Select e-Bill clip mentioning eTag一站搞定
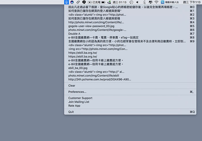The image size is (202, 141). coord(130,37)
